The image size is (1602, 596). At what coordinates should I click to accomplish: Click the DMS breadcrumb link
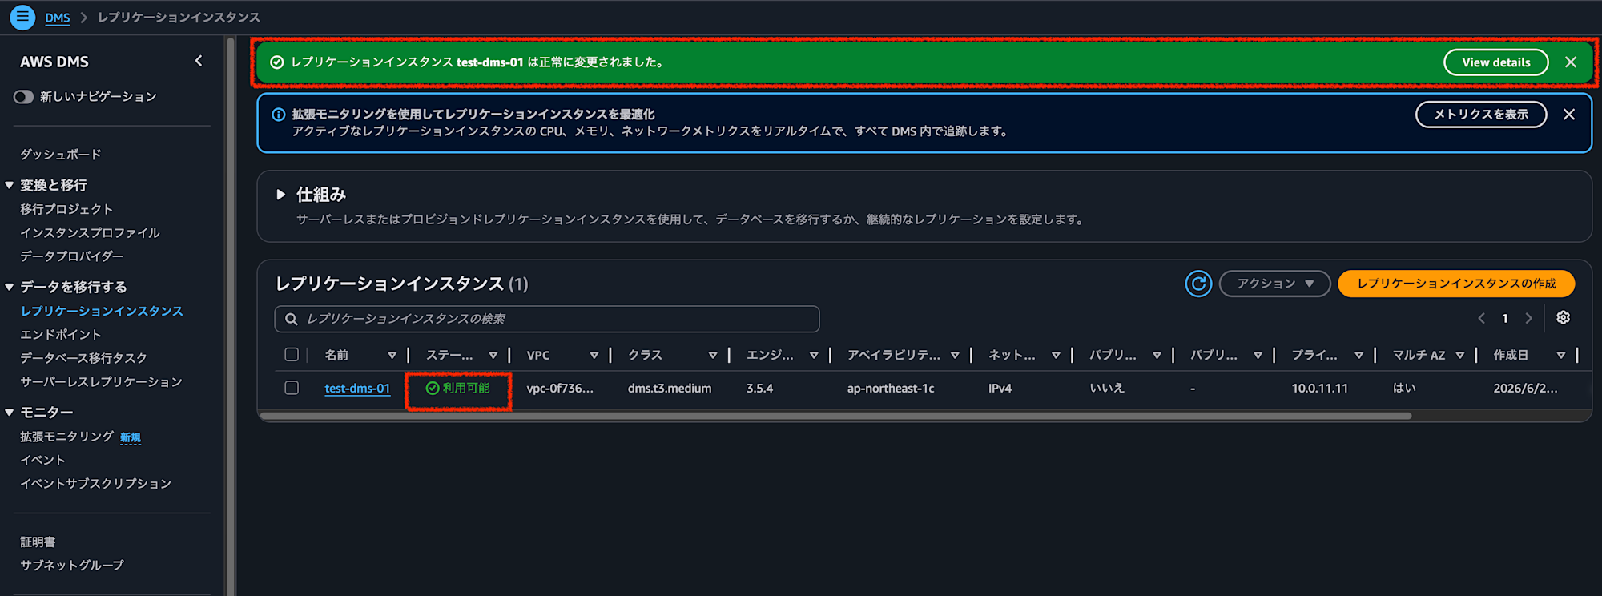pyautogui.click(x=58, y=18)
